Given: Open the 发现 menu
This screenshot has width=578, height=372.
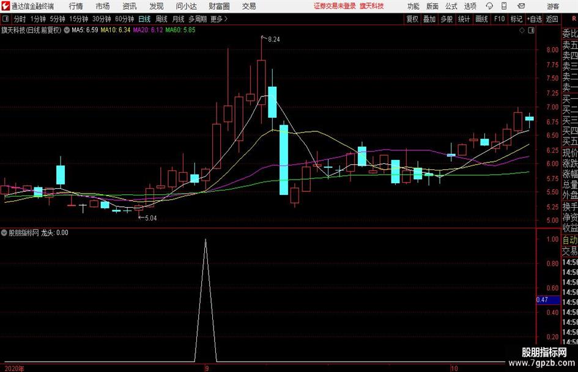Looking at the screenshot, I should [157, 6].
